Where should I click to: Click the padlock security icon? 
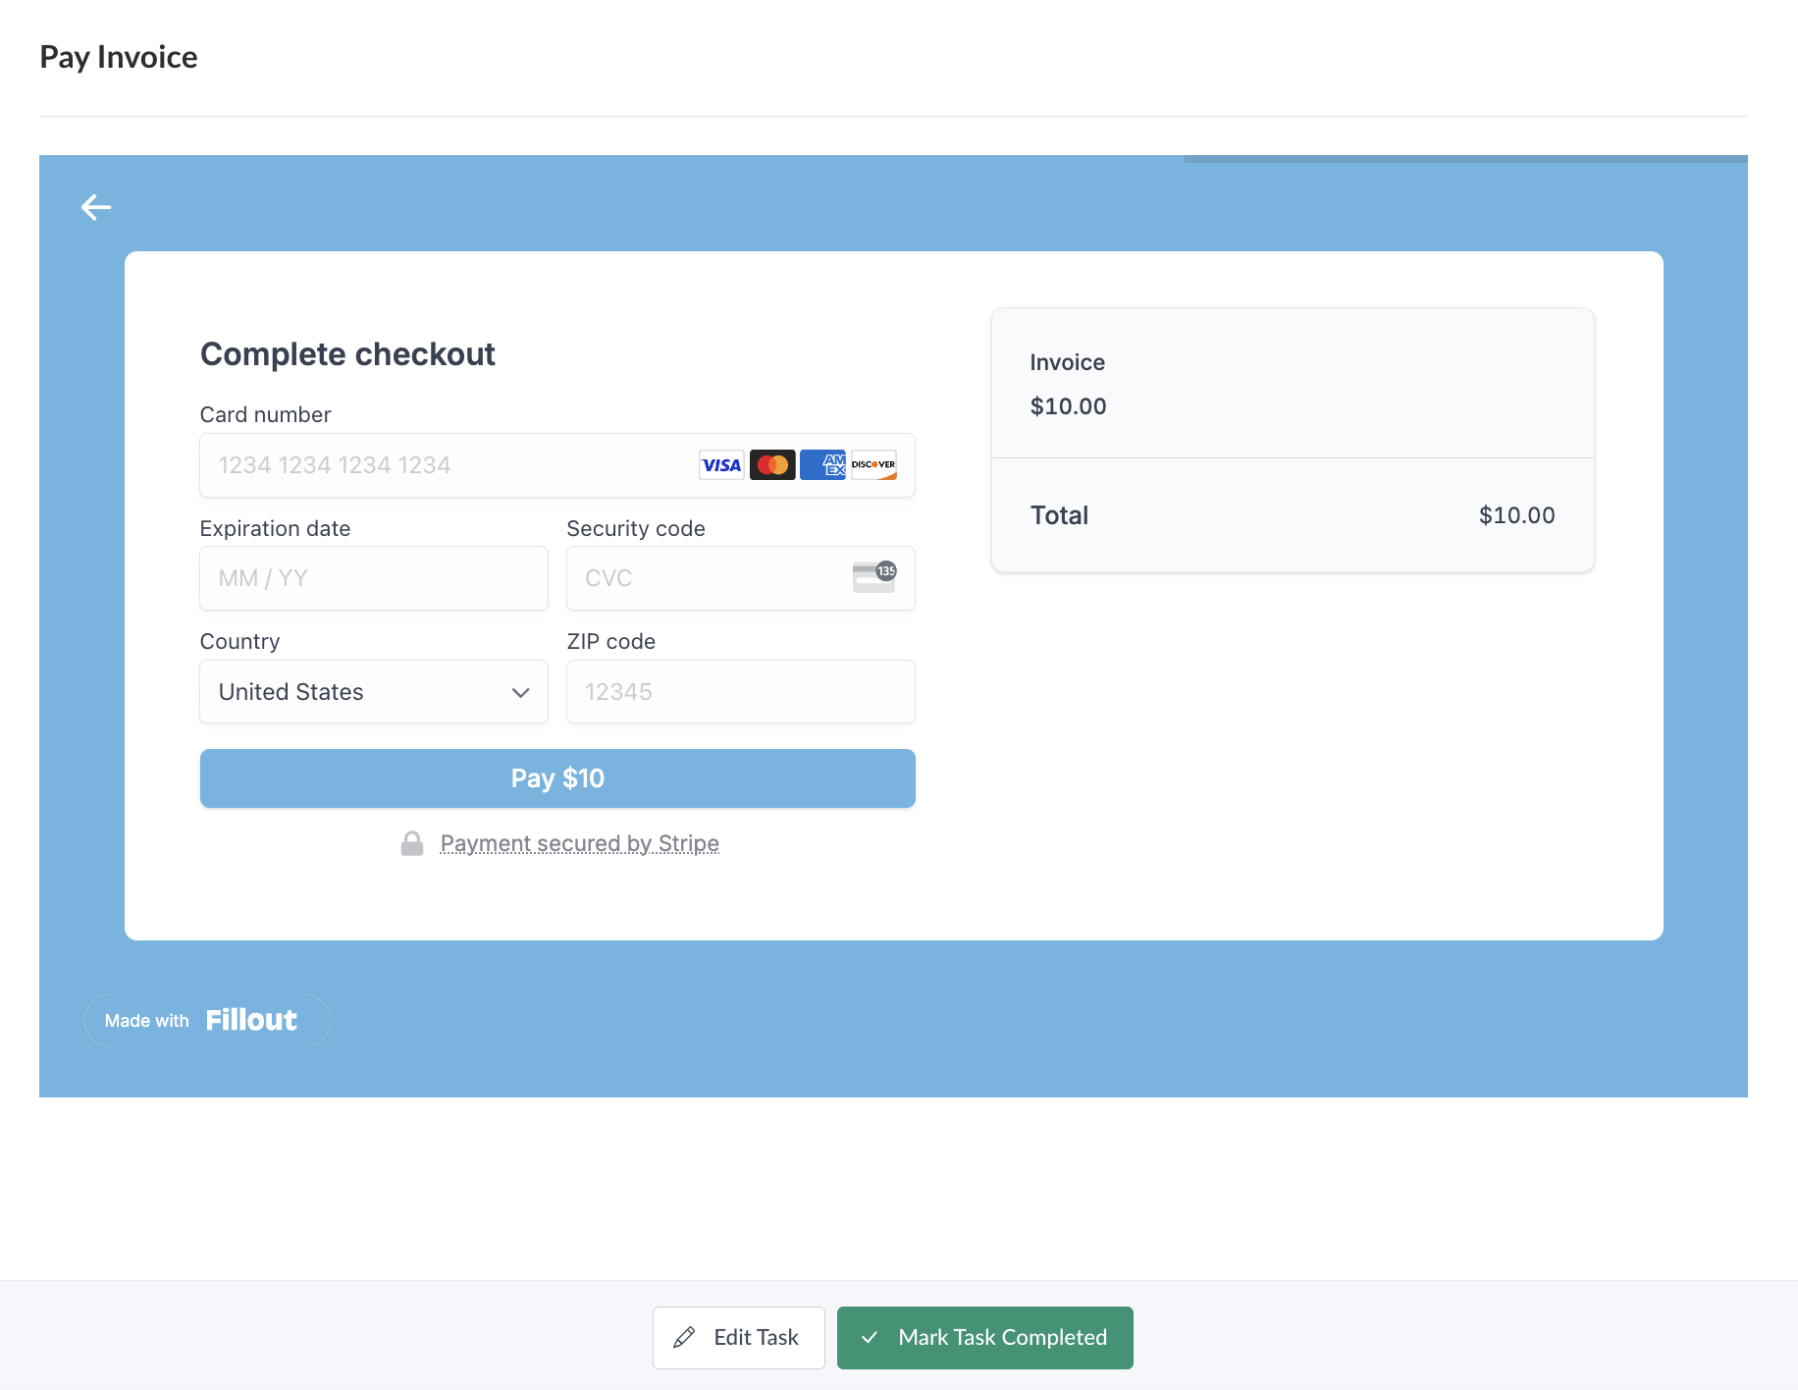tap(412, 843)
